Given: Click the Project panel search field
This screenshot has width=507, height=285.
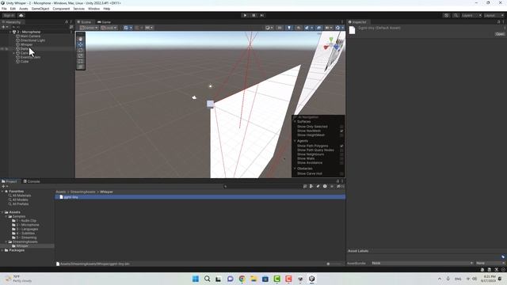Looking at the screenshot, I should (x=262, y=187).
